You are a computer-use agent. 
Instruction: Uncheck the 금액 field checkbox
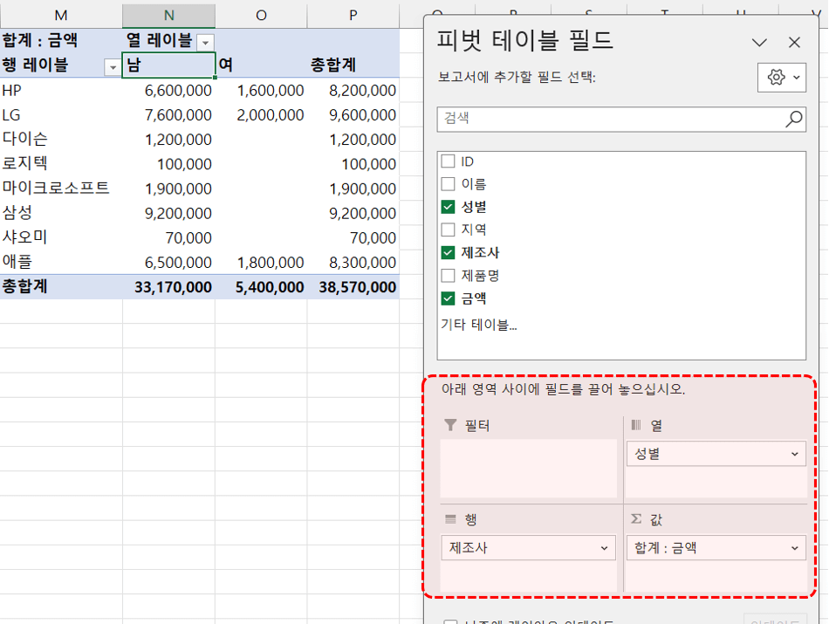(448, 298)
